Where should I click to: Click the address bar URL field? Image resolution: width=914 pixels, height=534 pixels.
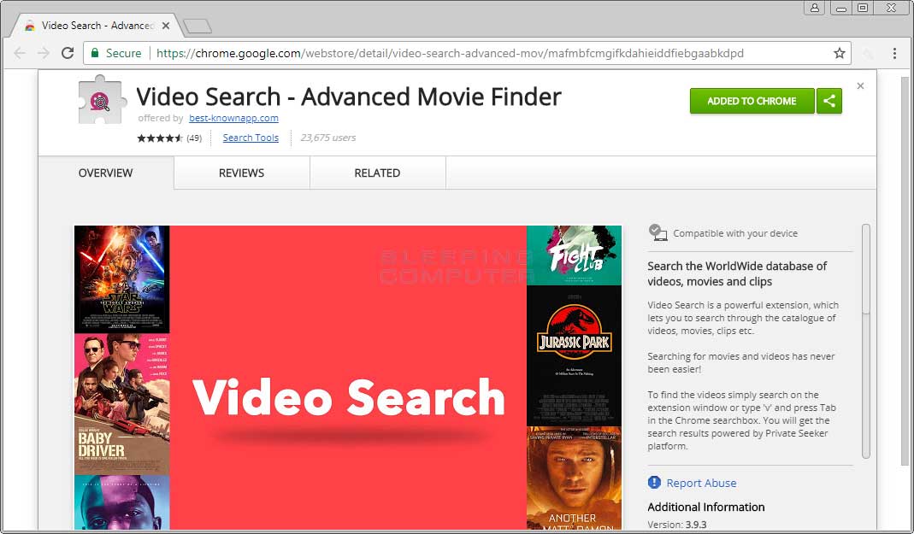(467, 54)
